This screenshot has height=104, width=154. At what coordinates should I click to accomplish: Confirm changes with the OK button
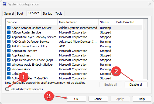[76, 99]
